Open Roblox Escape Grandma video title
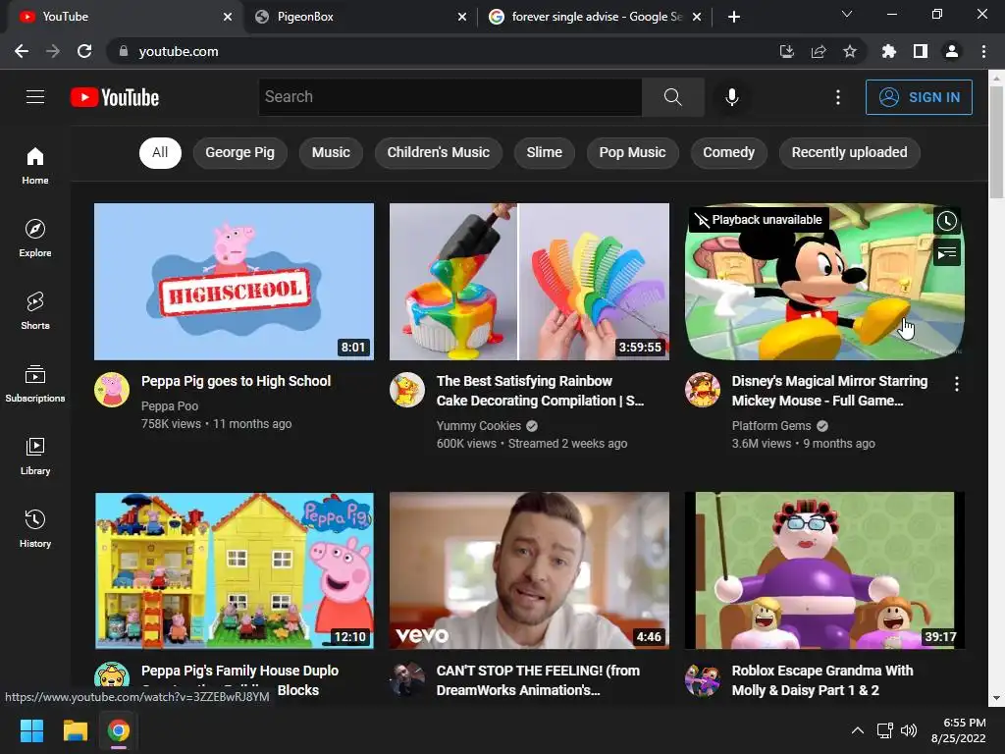Image resolution: width=1005 pixels, height=754 pixels. pos(822,680)
